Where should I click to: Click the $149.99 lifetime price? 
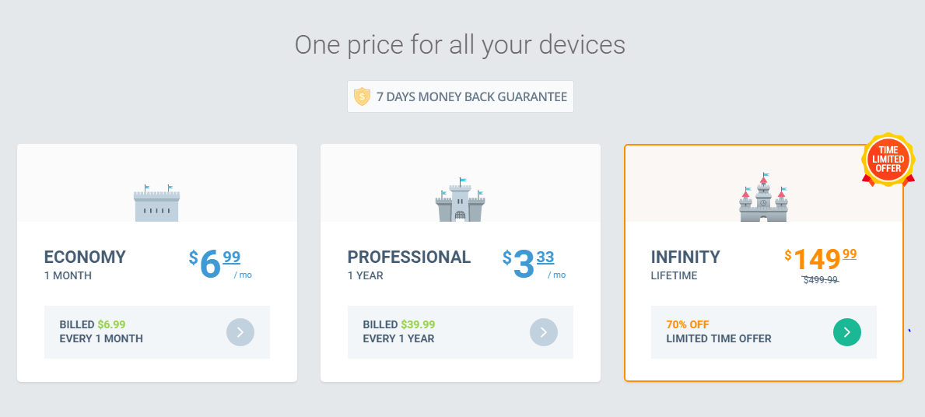click(821, 258)
